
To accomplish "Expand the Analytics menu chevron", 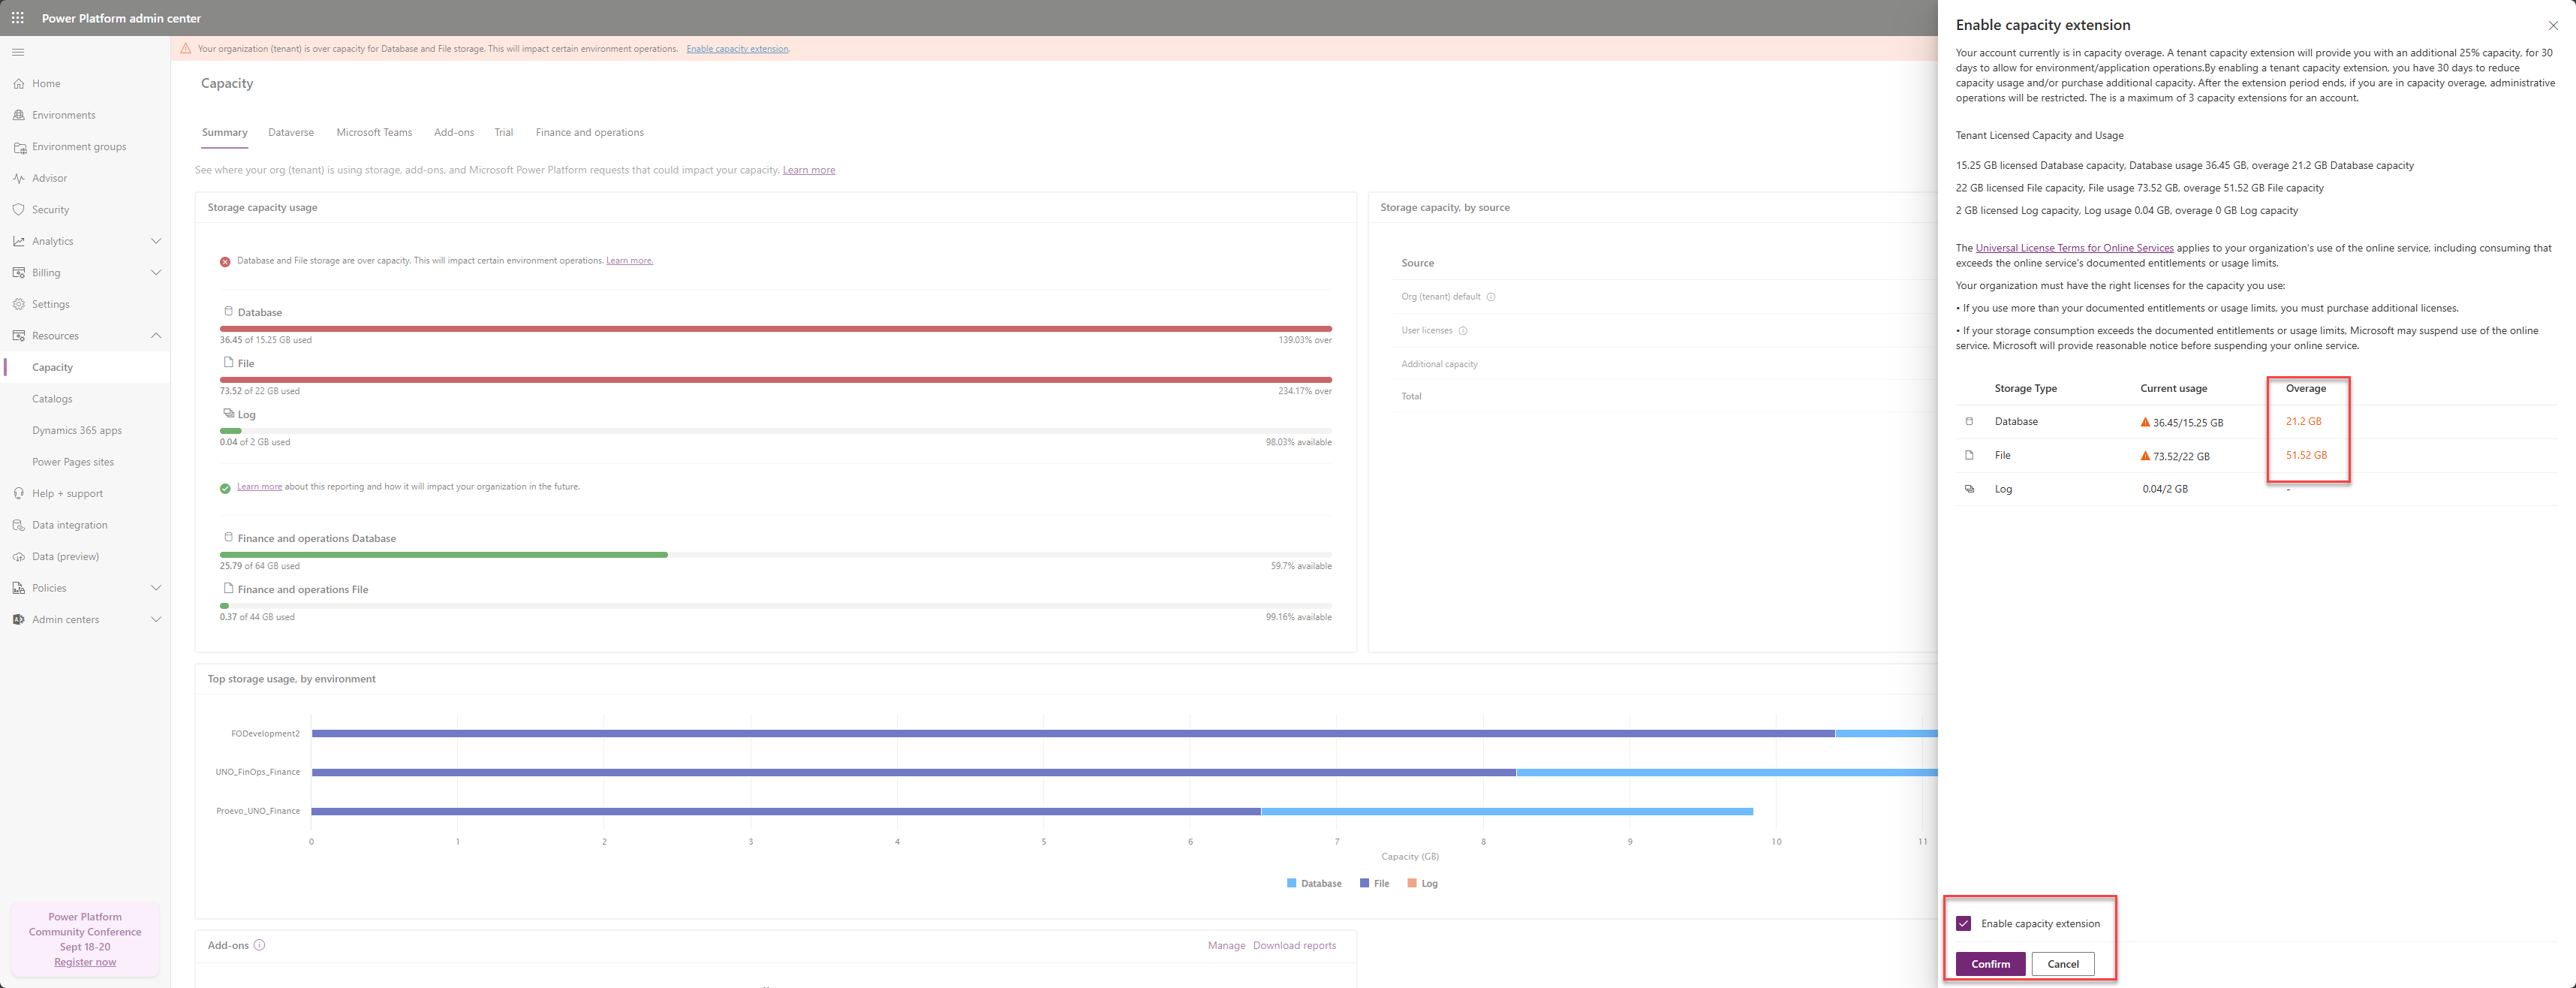I will [x=156, y=241].
